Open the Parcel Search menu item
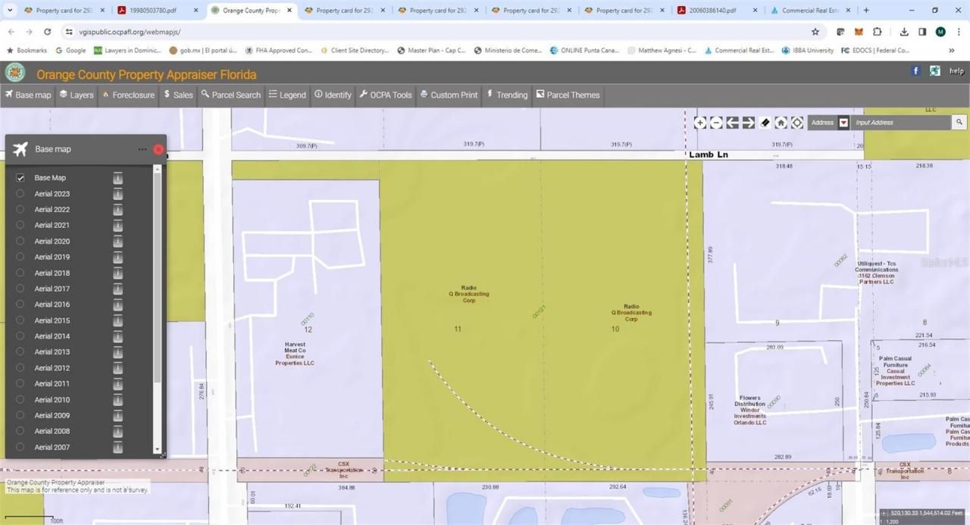 click(230, 95)
